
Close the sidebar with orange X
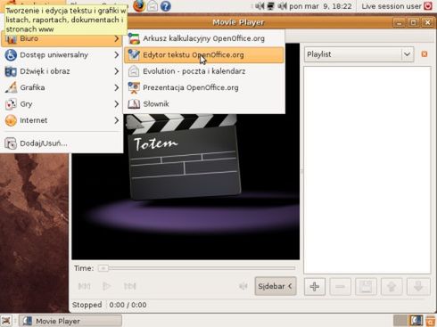[x=425, y=54]
